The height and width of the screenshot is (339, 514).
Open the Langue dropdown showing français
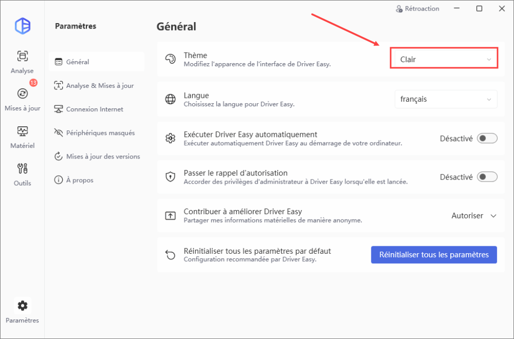[446, 99]
